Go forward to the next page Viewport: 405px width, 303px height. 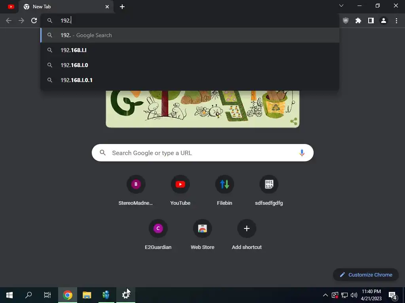[x=21, y=21]
